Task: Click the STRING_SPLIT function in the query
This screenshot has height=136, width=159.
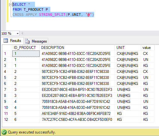Action: (52, 15)
